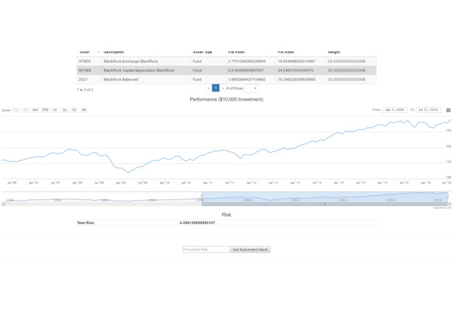
Task: Click the To date field
Action: [428, 110]
